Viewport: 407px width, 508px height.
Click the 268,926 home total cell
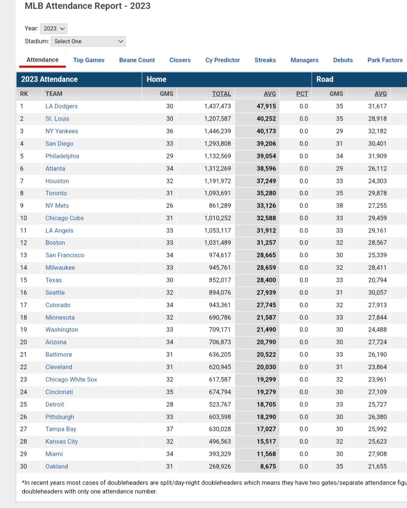click(220, 466)
